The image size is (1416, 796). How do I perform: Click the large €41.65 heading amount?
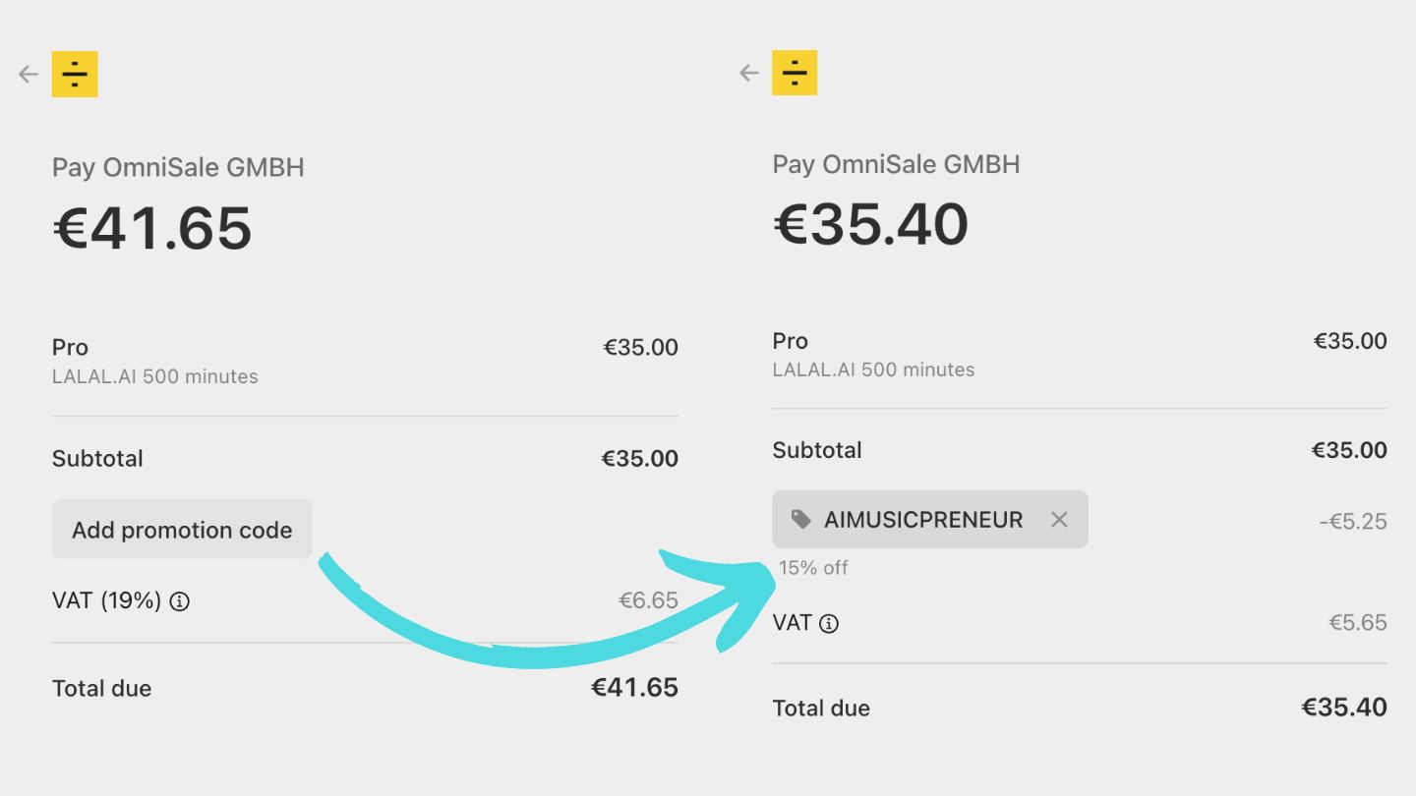point(152,228)
